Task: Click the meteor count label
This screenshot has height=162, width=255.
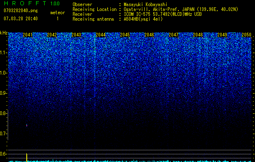Action: coord(58,13)
